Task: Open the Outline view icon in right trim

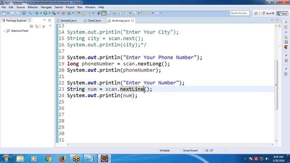Action: (x=286, y=74)
